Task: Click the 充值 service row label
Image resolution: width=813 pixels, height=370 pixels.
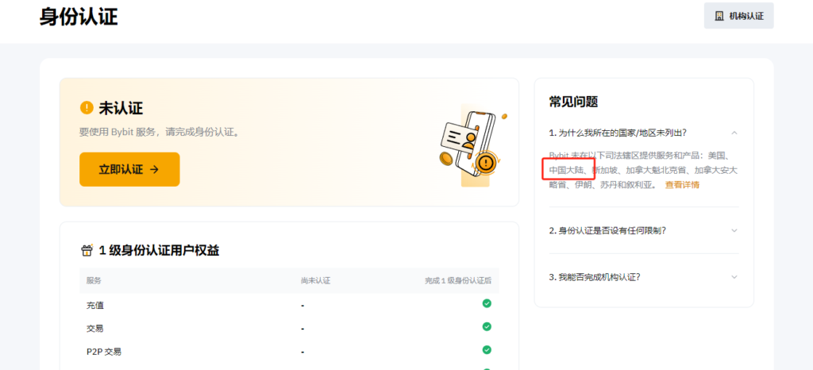Action: pos(95,306)
